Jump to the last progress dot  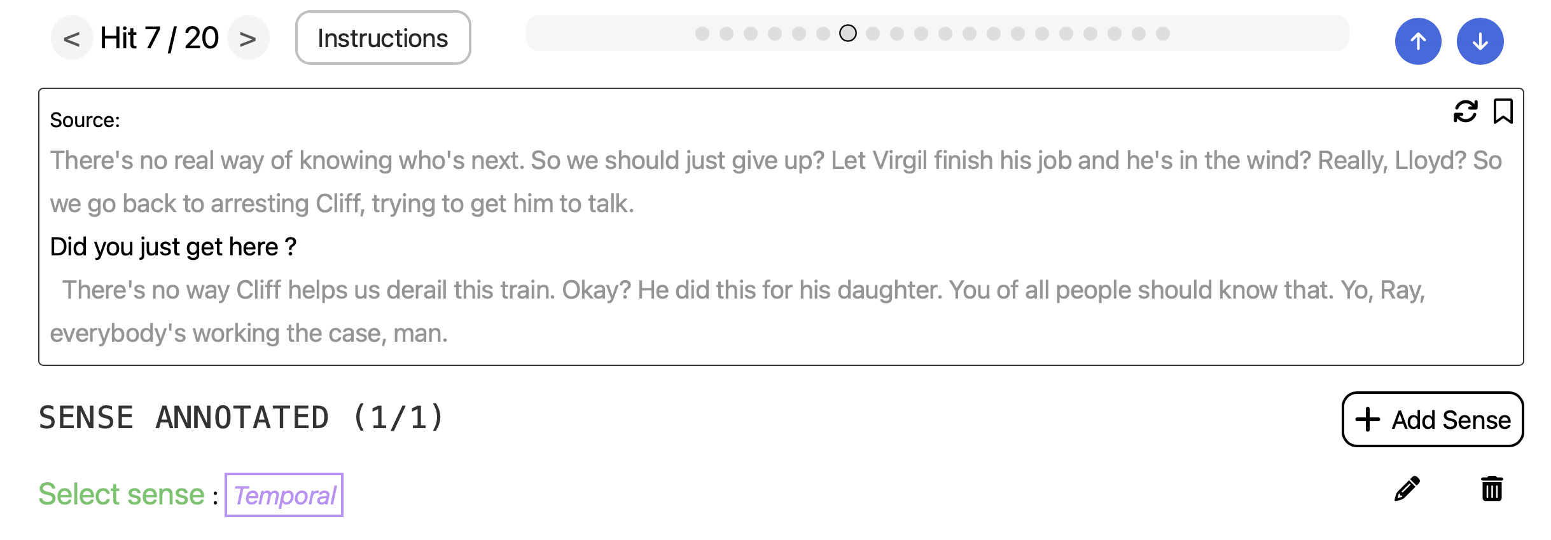click(1163, 34)
